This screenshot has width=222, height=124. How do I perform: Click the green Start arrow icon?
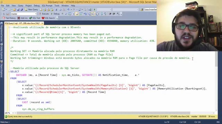pos(94,10)
